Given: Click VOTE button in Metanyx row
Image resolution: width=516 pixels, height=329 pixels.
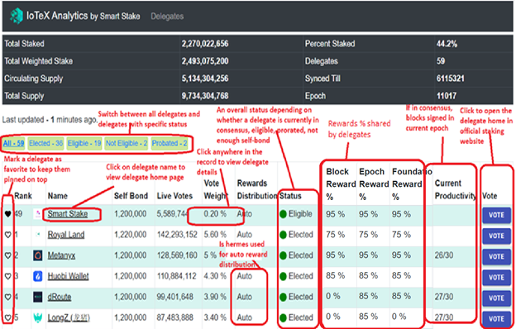Looking at the screenshot, I should point(496,256).
